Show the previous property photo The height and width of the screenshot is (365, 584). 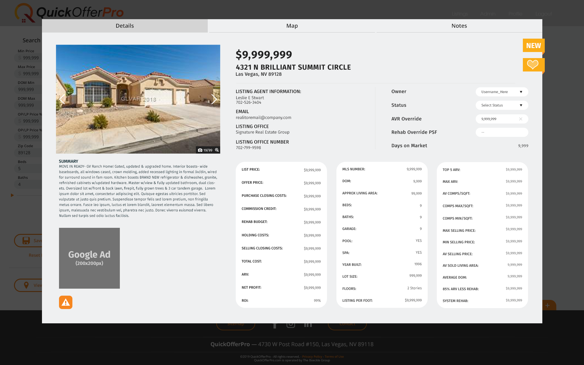[62, 99]
